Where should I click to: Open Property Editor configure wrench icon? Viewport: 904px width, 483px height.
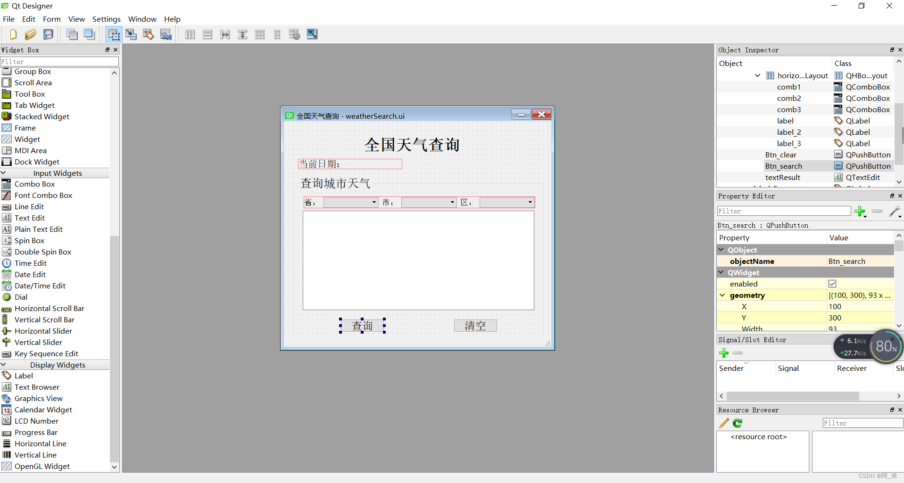(895, 212)
